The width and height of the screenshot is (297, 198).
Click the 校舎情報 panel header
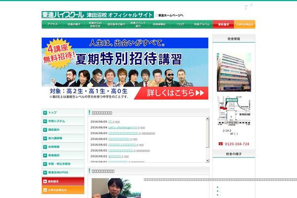(234, 39)
